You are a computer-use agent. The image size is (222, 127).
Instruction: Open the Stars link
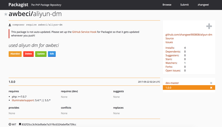pyautogui.click(x=169, y=59)
